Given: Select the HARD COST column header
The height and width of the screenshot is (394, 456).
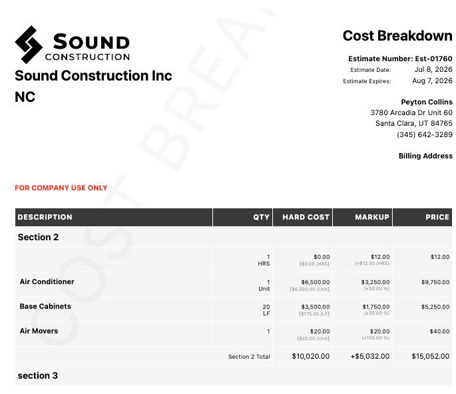Looking at the screenshot, I should coord(306,217).
